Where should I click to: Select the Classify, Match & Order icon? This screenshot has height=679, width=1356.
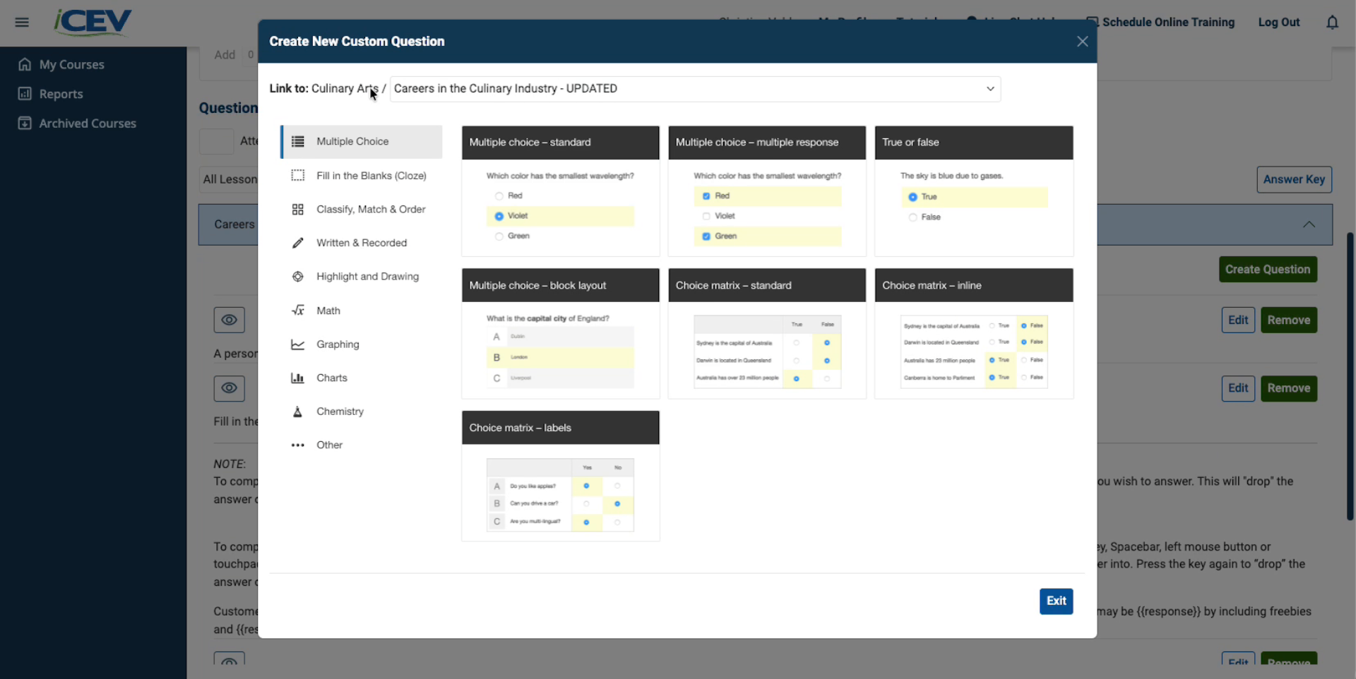point(298,210)
